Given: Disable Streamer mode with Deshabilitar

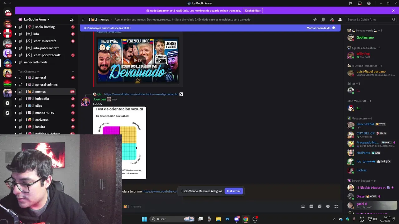Looking at the screenshot, I should (x=253, y=11).
